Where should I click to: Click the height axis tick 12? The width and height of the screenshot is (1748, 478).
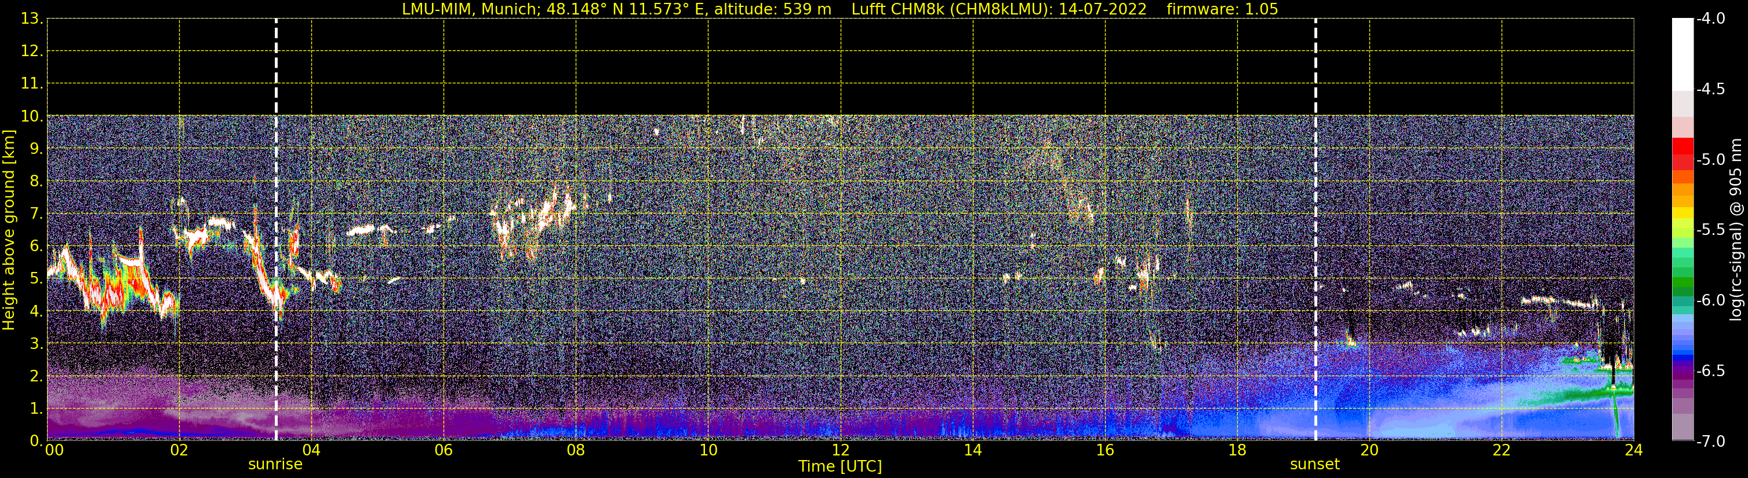[31, 52]
